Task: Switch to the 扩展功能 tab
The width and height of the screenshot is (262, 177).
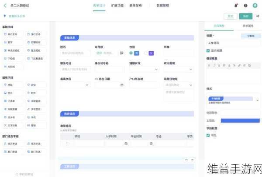Action: [117, 6]
